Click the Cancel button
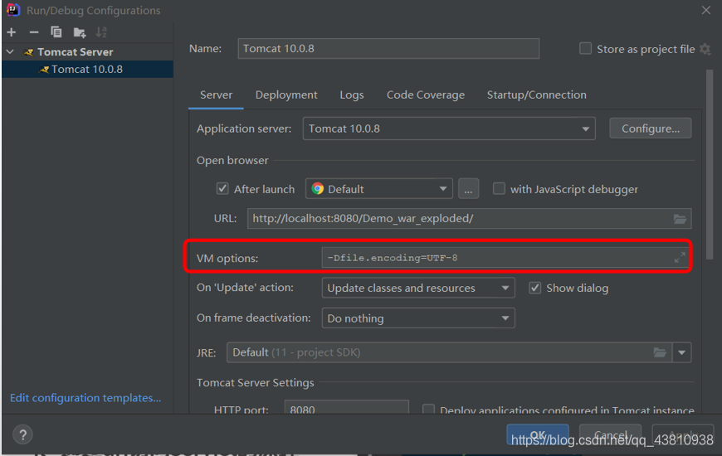Image resolution: width=722 pixels, height=456 pixels. (610, 433)
